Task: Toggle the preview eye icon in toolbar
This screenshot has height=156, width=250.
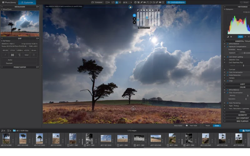Action: click(160, 2)
